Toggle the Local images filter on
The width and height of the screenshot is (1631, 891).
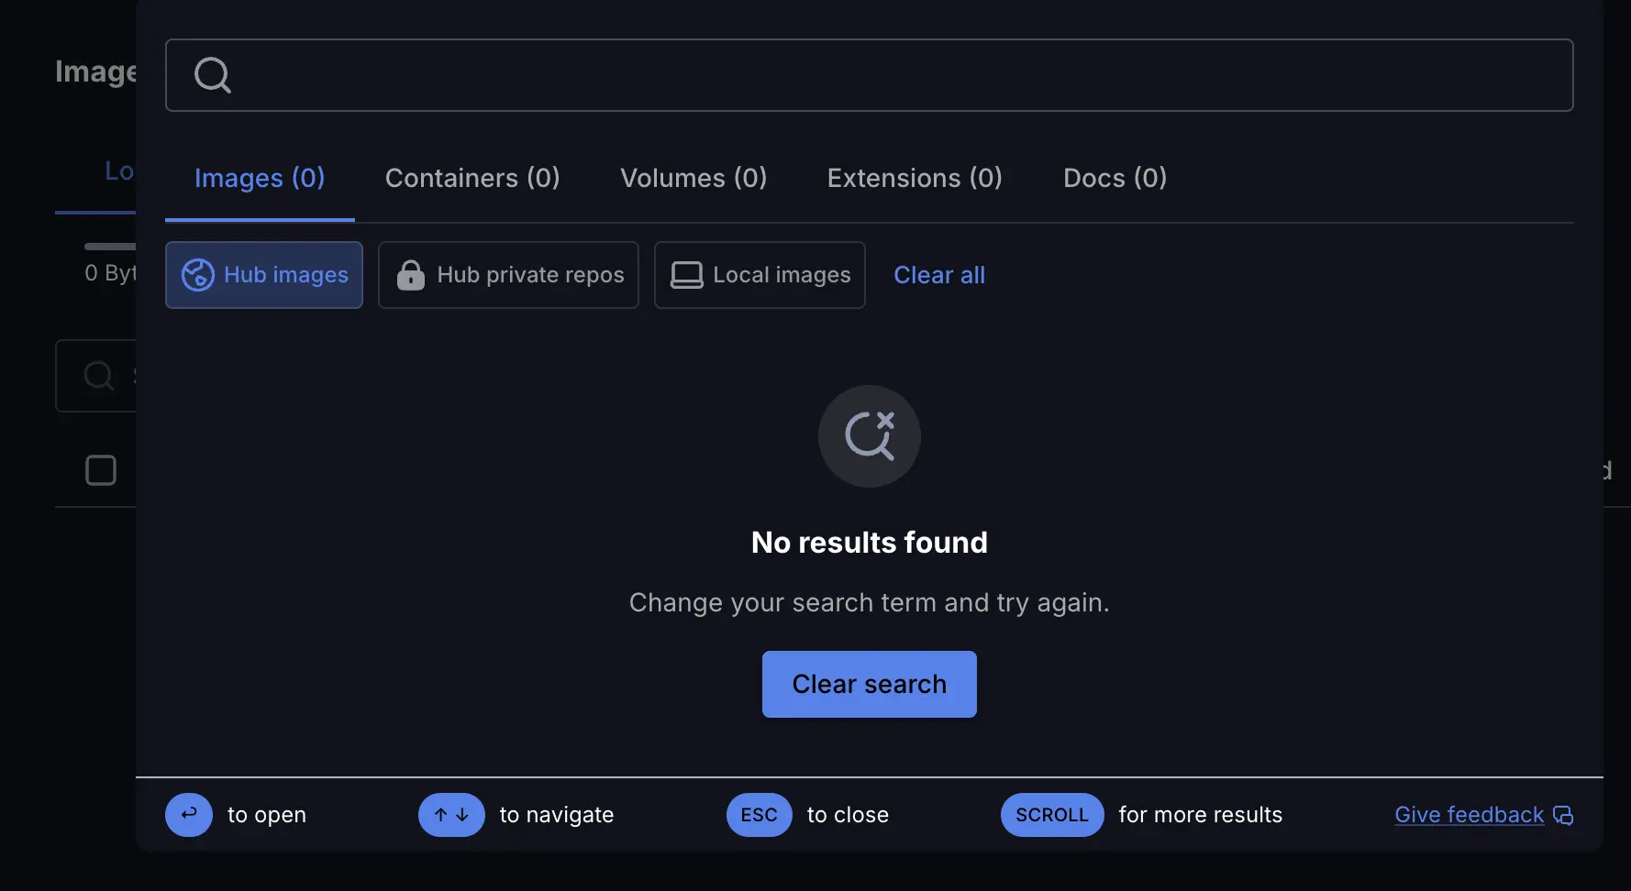pyautogui.click(x=759, y=275)
